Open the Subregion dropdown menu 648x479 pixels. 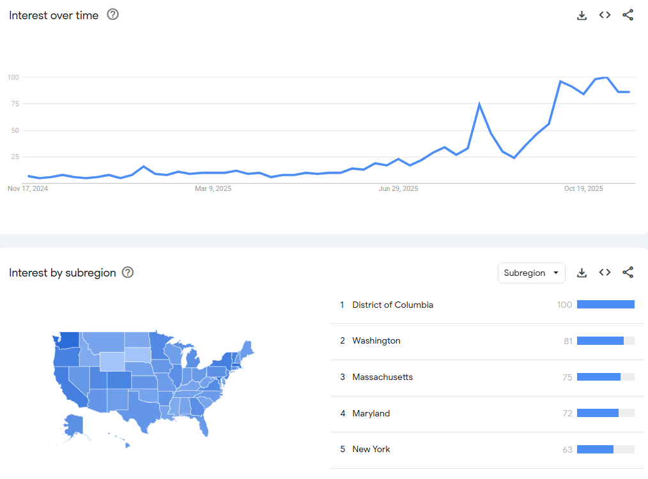pyautogui.click(x=531, y=273)
